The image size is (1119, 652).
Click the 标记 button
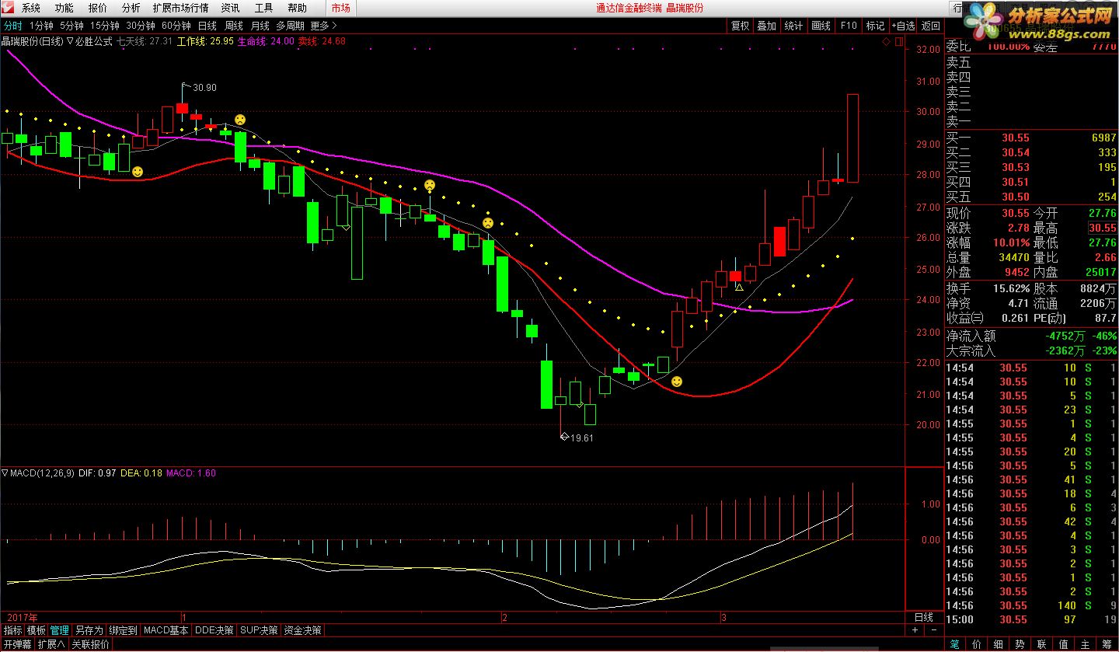coord(876,26)
